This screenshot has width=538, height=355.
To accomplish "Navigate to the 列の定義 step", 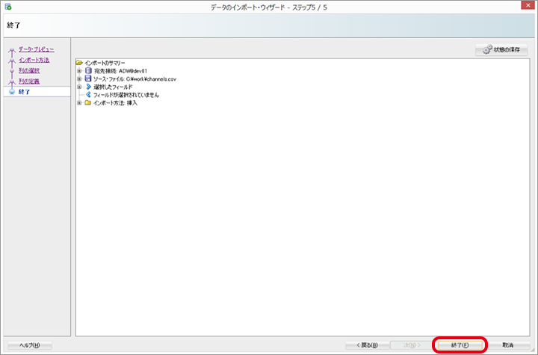I will [29, 81].
